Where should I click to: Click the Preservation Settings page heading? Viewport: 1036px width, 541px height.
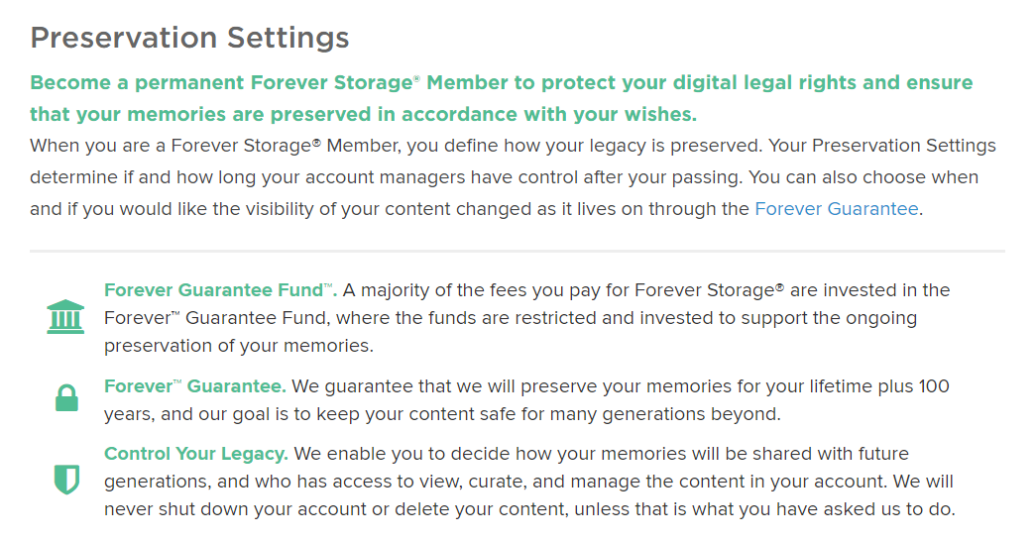189,38
